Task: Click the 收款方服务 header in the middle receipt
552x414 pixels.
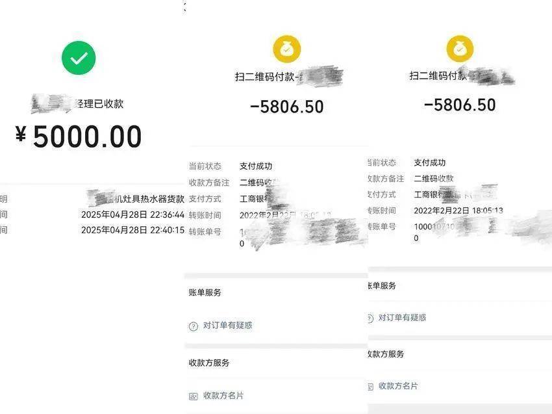Action: pyautogui.click(x=209, y=363)
